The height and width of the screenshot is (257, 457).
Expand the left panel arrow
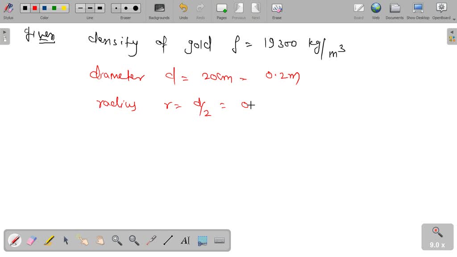[x=4, y=32]
